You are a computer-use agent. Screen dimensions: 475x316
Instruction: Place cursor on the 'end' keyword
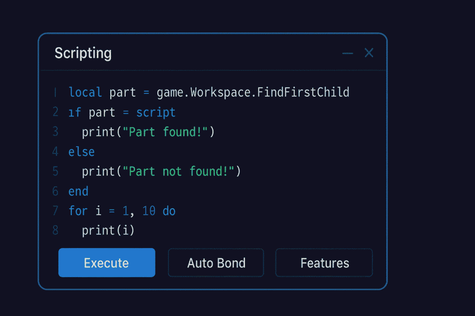(x=78, y=192)
